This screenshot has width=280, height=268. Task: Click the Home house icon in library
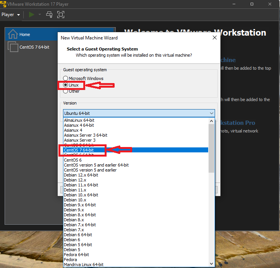pyautogui.click(x=13, y=34)
